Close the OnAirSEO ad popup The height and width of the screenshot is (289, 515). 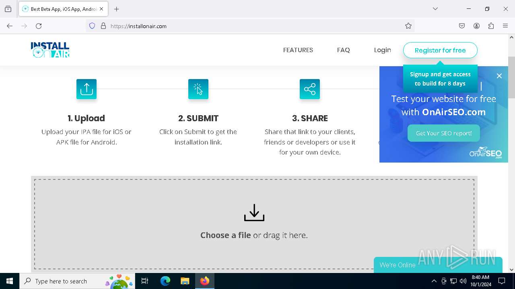click(499, 76)
